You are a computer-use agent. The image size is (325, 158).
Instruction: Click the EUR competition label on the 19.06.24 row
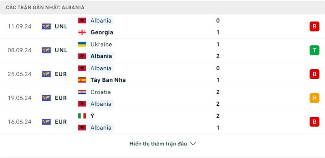61,98
